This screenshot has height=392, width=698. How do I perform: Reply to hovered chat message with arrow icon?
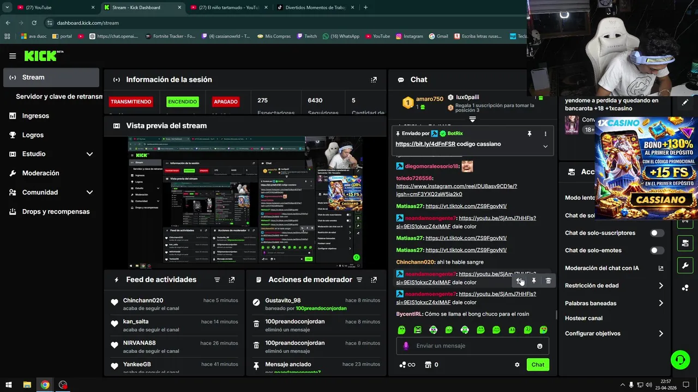tap(519, 281)
